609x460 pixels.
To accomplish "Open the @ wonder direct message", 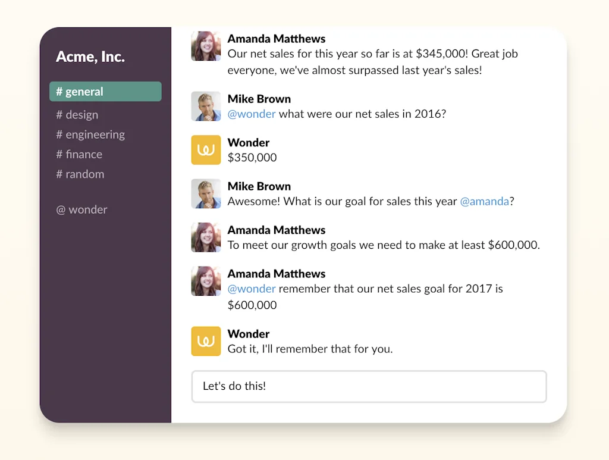I will [x=81, y=209].
